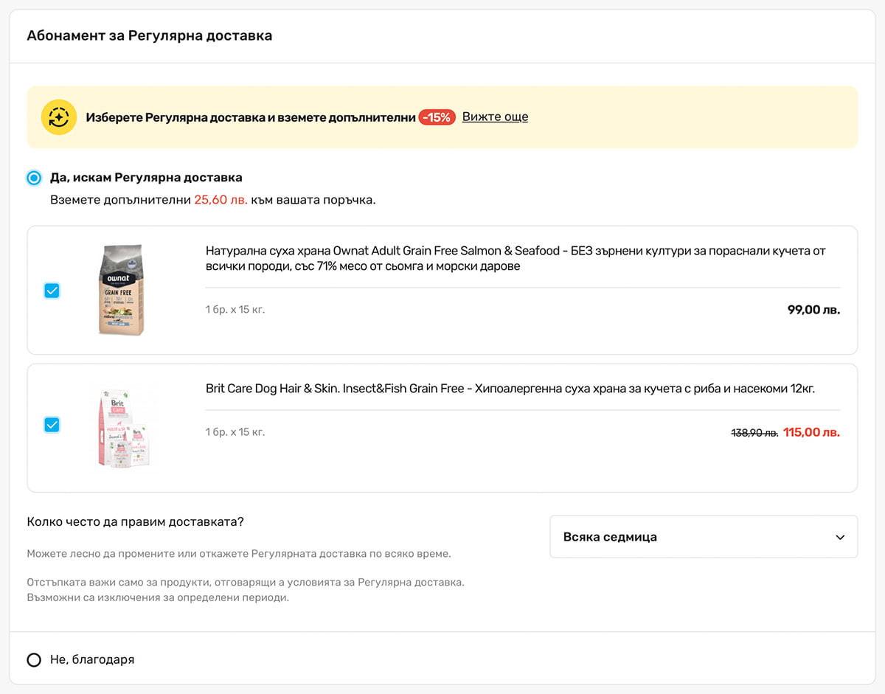Image resolution: width=885 pixels, height=694 pixels.
Task: Click the -15% discount badge
Action: (x=437, y=117)
